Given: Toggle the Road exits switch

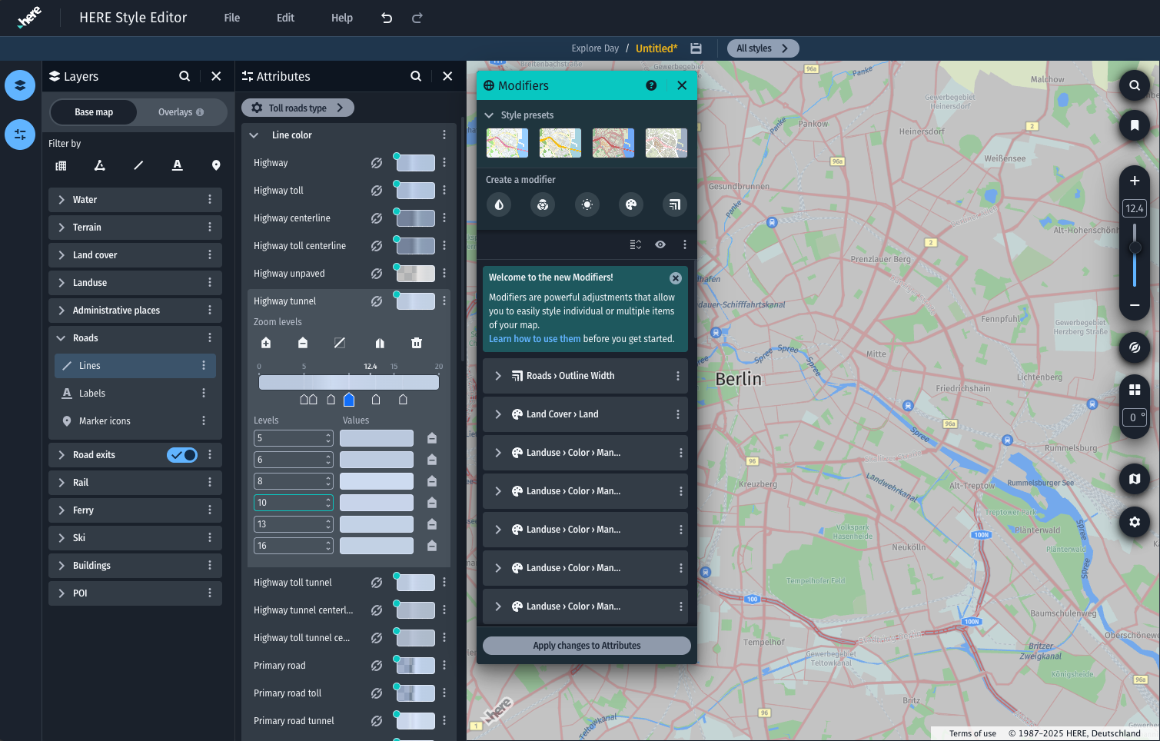Looking at the screenshot, I should pos(182,455).
